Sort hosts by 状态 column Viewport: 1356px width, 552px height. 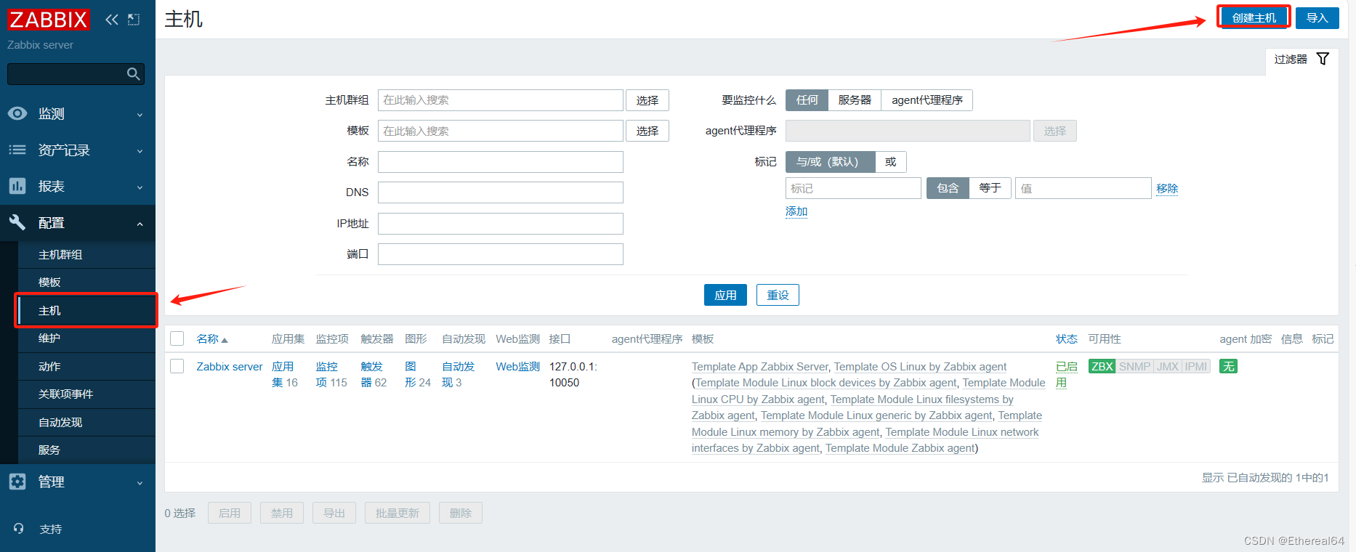tap(1066, 339)
